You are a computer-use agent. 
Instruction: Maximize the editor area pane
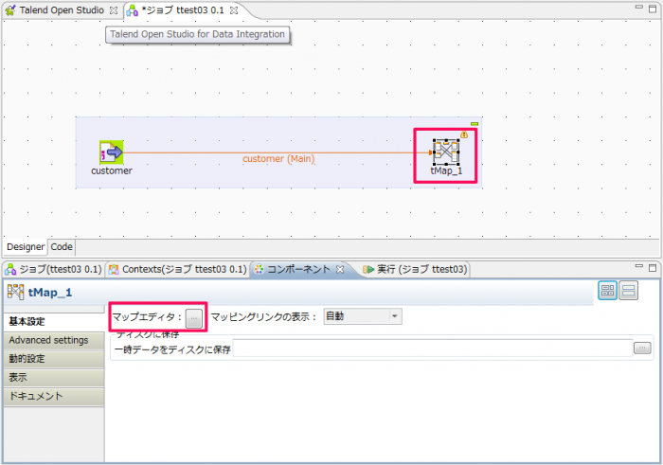tap(653, 9)
